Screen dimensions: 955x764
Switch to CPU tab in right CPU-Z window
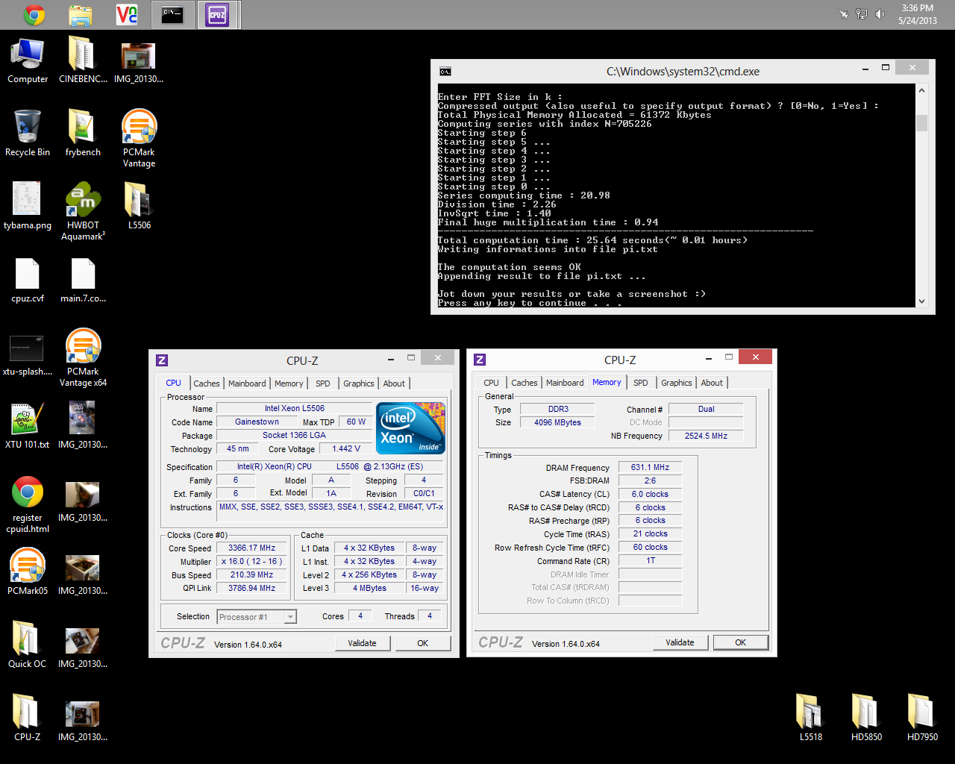491,383
